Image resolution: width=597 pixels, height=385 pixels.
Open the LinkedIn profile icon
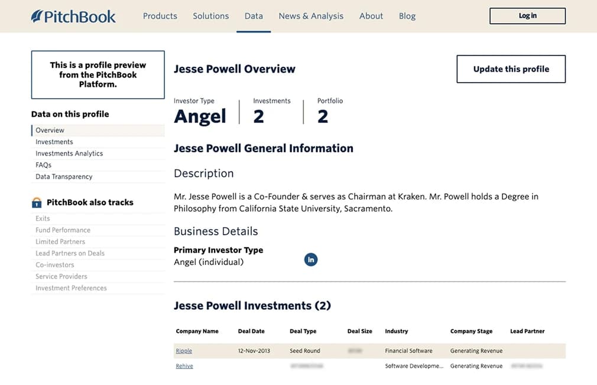pos(311,260)
